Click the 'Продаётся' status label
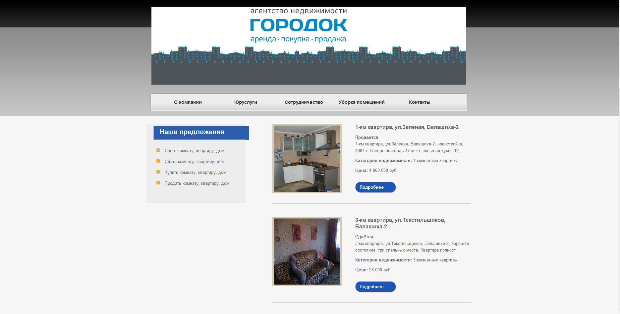 [366, 137]
